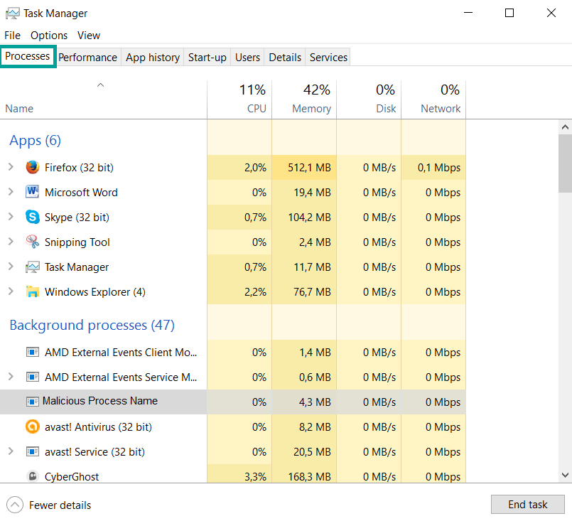Click the scrollbar down arrow
Viewport: 572px width, 526px height.
tap(566, 476)
